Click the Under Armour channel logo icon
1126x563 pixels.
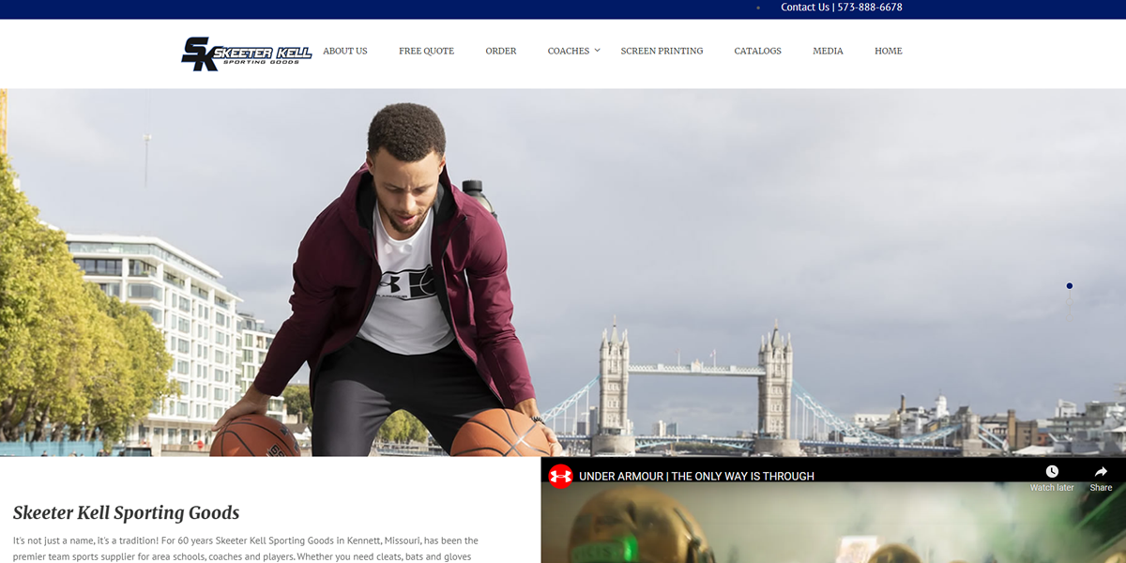560,476
